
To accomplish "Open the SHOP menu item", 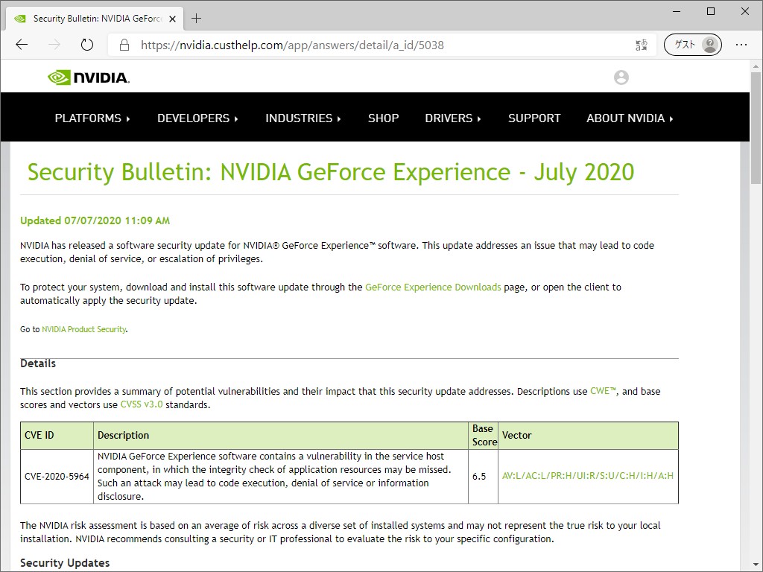I will 383,118.
